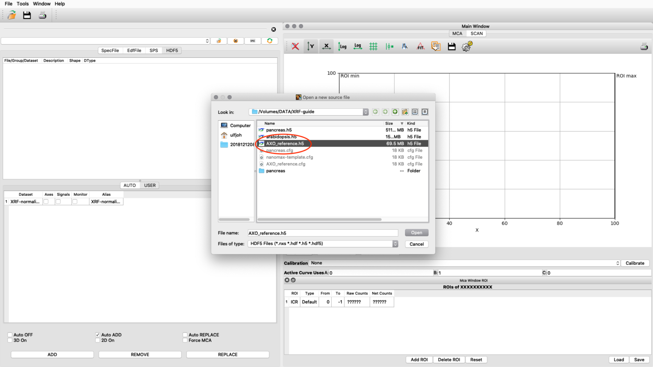
Task: Open the Files of type dropdown
Action: (395, 244)
